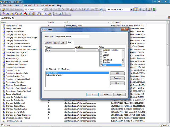The height and width of the screenshot is (127, 170).
Task: Click the wrench properties toolbar icon
Action: [50, 14]
